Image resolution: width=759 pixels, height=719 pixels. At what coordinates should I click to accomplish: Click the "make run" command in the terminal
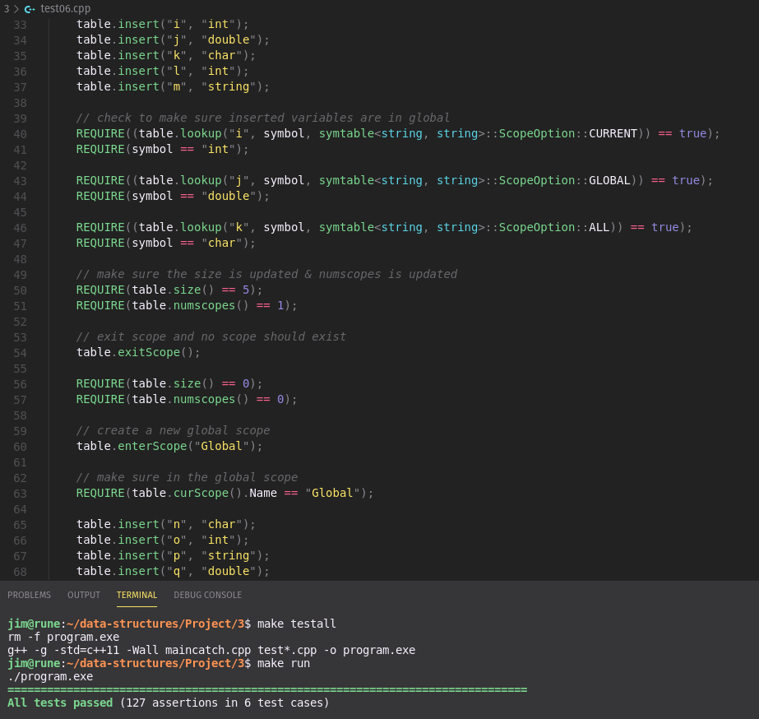(284, 663)
